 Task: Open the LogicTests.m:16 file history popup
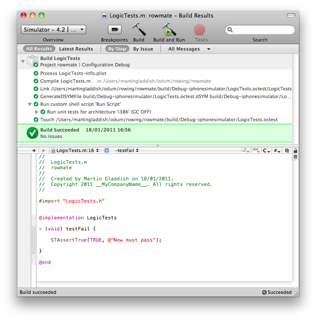click(75, 150)
